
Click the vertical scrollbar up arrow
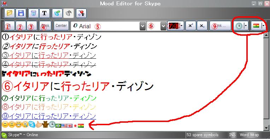[x=266, y=35]
